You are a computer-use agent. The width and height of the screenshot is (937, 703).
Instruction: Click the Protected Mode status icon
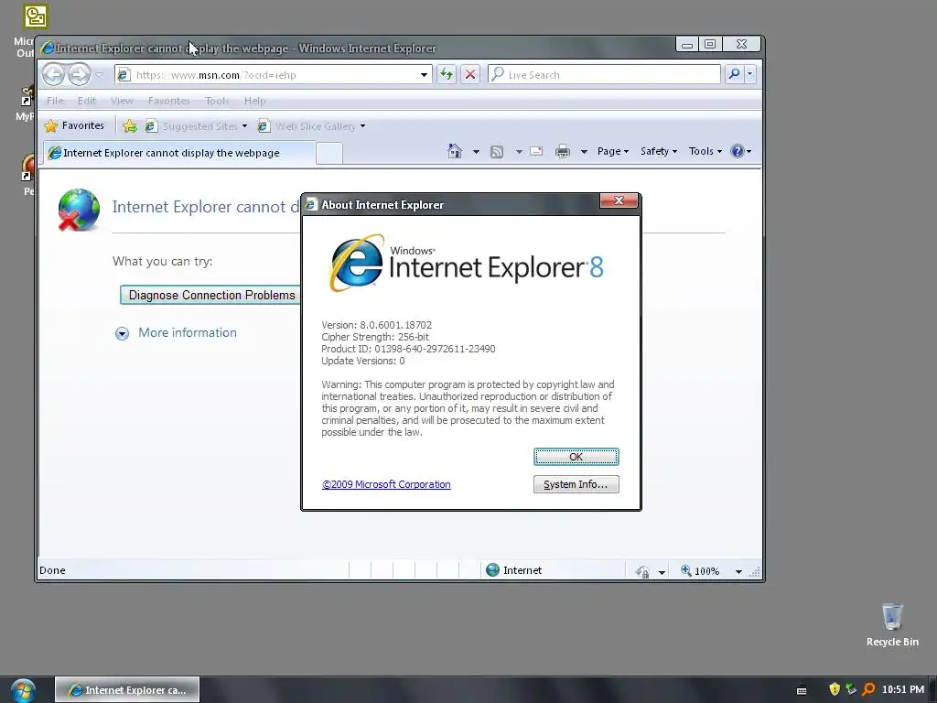pos(642,571)
